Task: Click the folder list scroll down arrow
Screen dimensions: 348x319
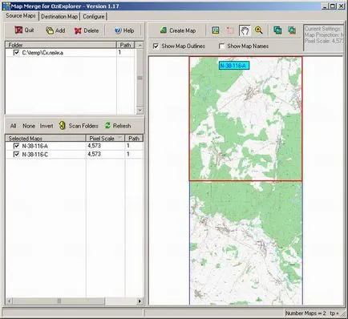Action: 140,110
